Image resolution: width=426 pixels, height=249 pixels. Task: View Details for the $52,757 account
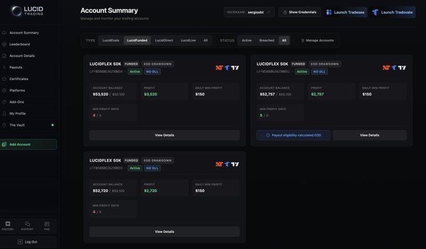pyautogui.click(x=370, y=135)
